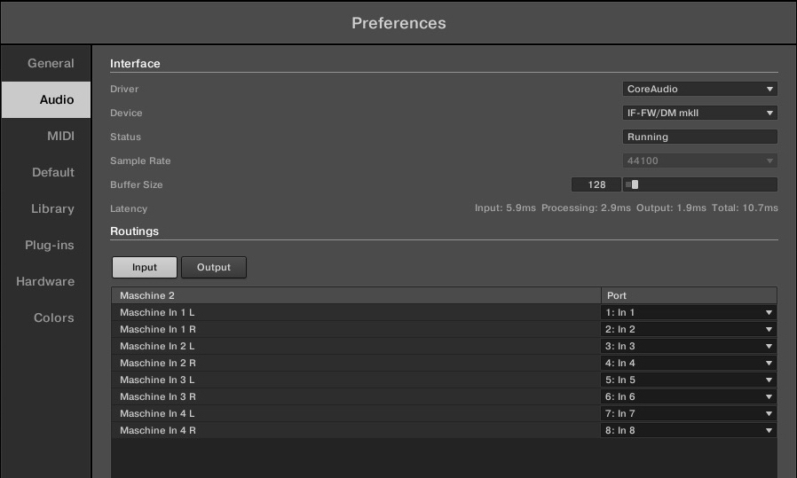Click the Routings section heading
797x478 pixels.
click(x=134, y=231)
